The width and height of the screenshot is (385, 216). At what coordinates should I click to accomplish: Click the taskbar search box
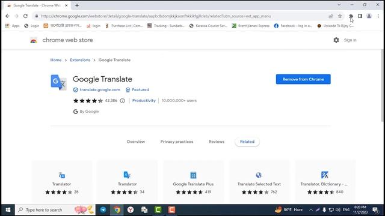click(55, 210)
